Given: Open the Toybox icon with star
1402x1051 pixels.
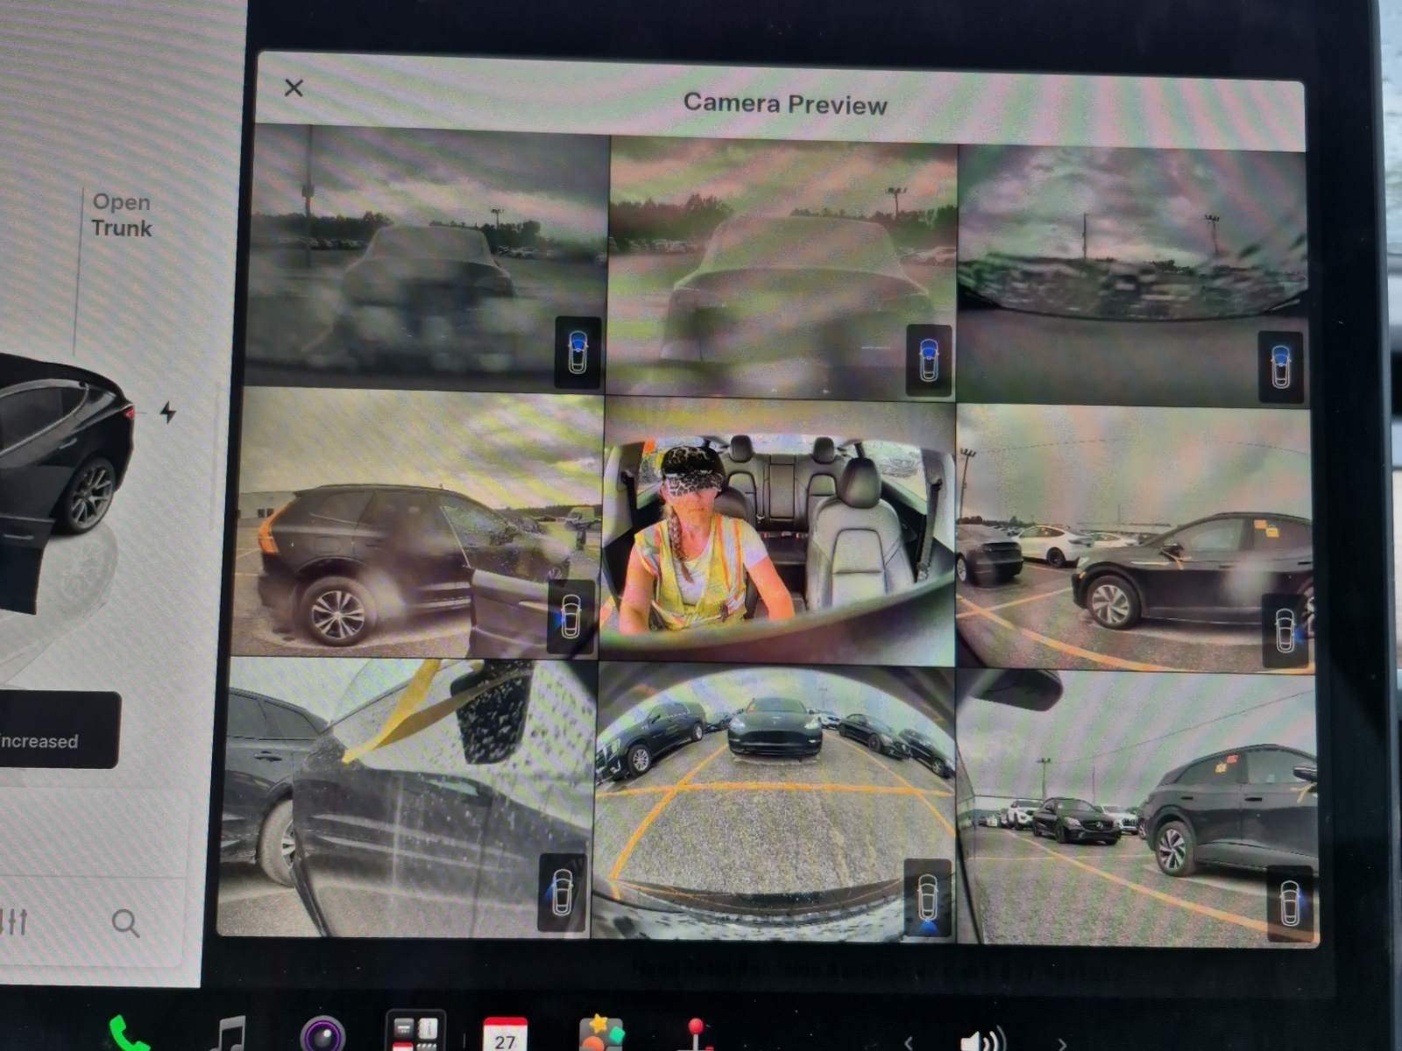Looking at the screenshot, I should pyautogui.click(x=601, y=1033).
